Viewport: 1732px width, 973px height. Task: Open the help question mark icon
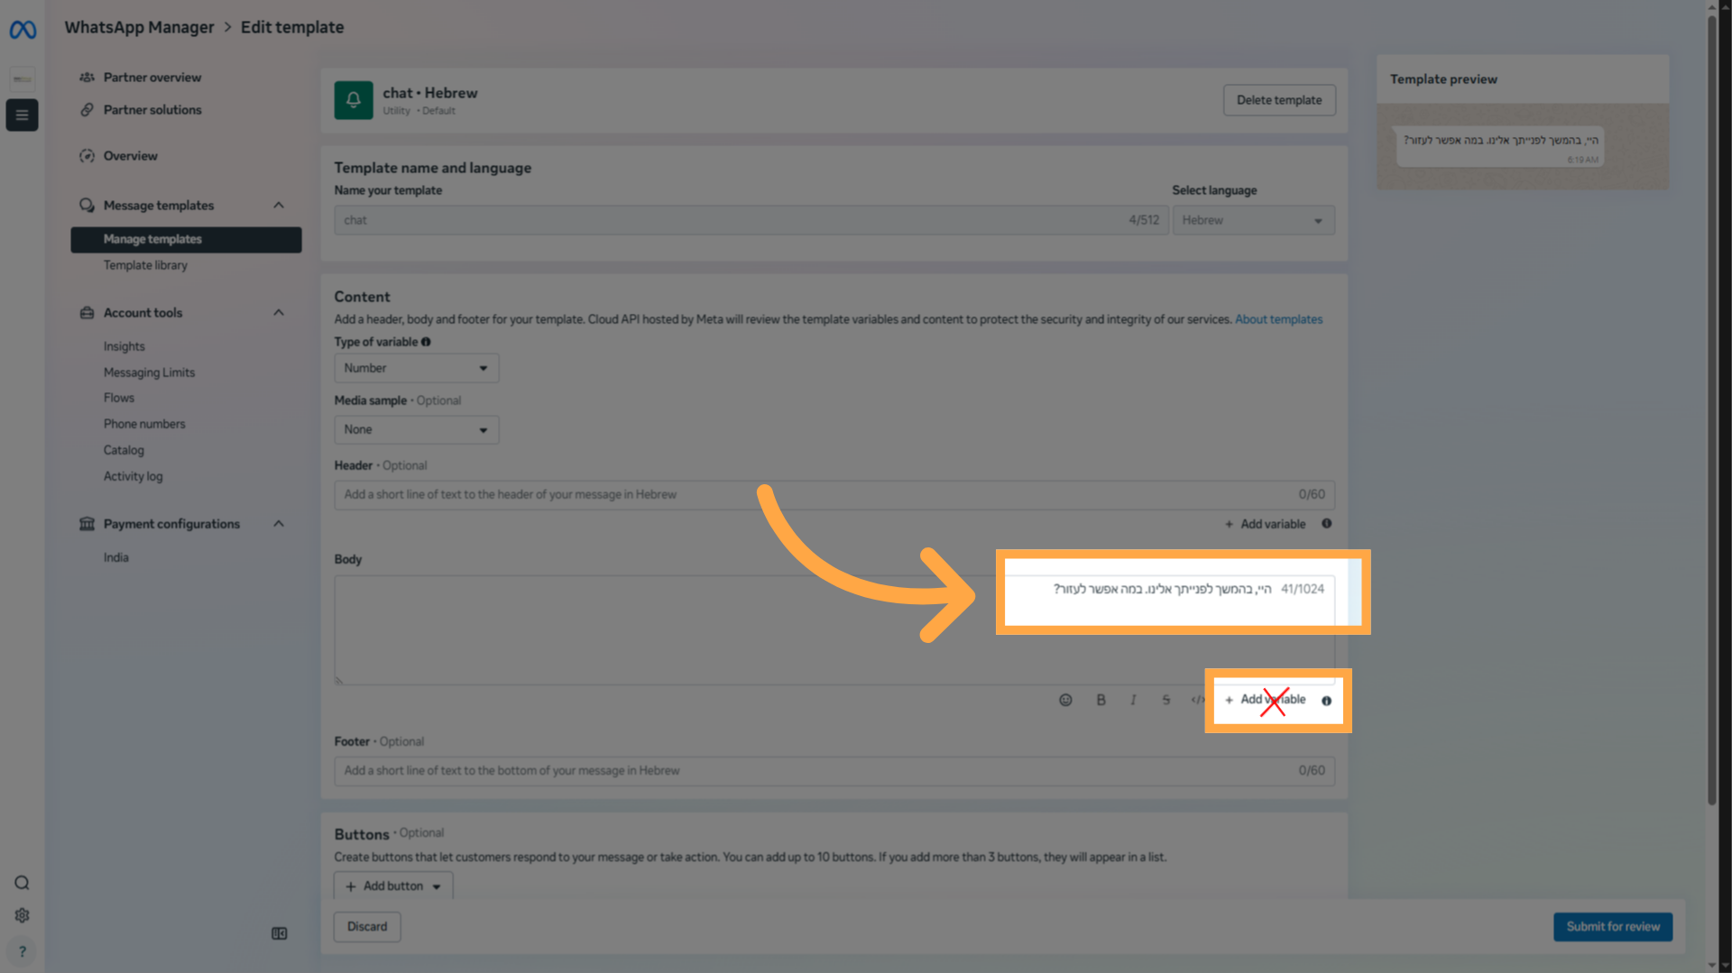[x=23, y=951]
